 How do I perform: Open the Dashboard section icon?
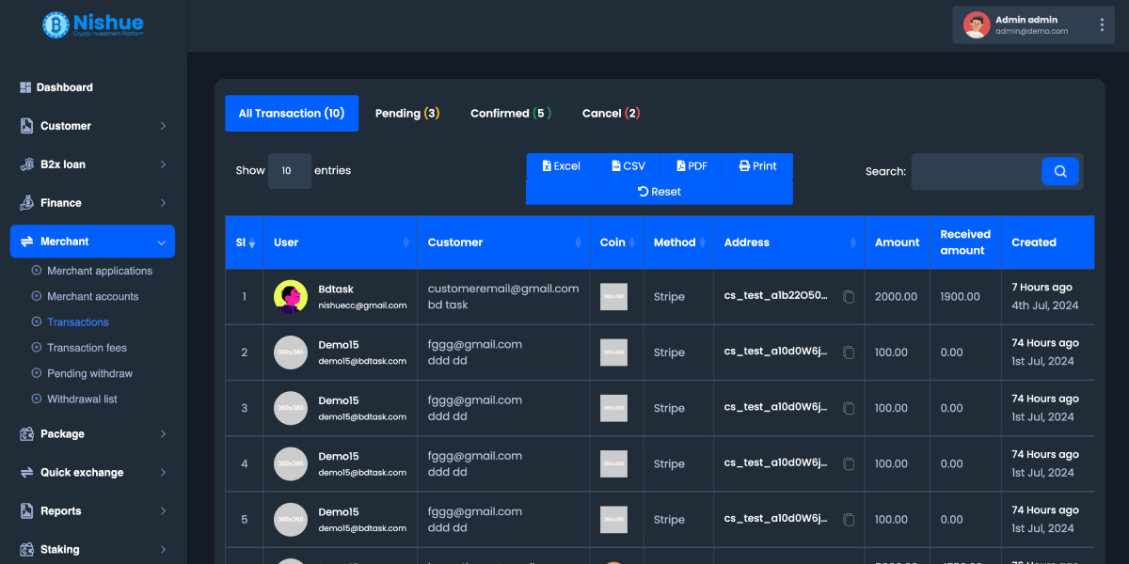[26, 86]
